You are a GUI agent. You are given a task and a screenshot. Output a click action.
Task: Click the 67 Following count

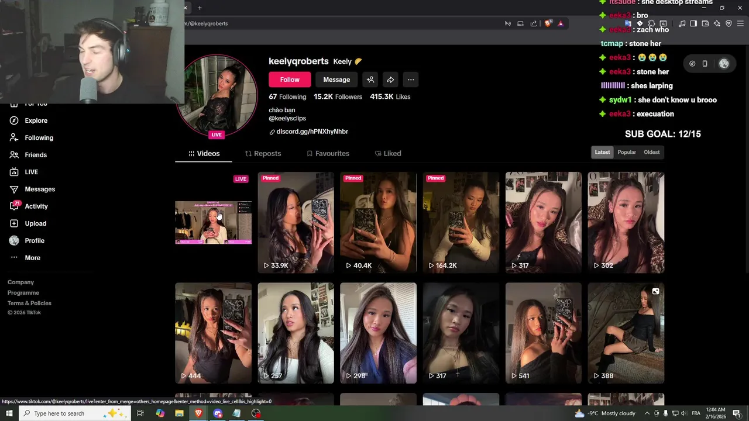[x=287, y=96]
